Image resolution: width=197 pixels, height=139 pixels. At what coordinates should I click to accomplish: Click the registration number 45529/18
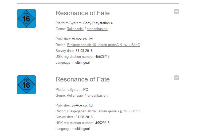102,123
